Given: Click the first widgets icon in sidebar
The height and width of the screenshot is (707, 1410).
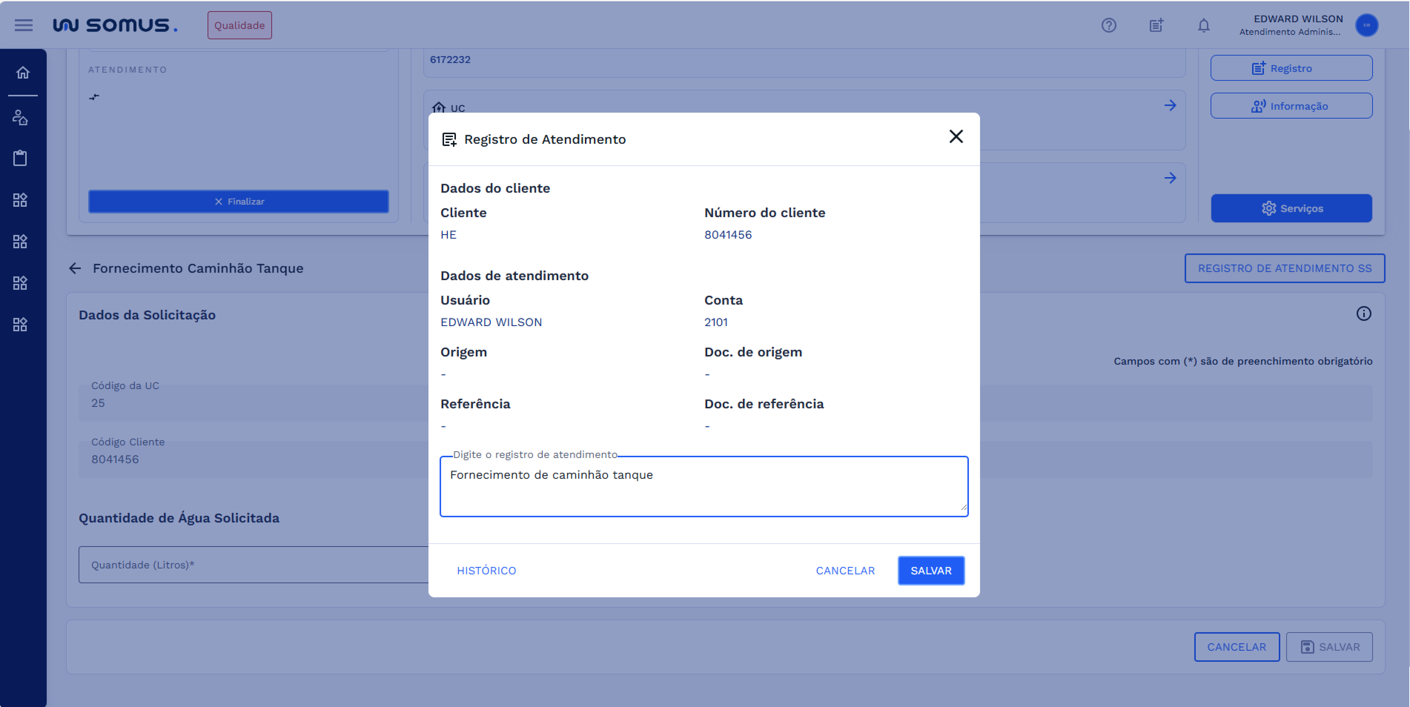Looking at the screenshot, I should point(20,200).
